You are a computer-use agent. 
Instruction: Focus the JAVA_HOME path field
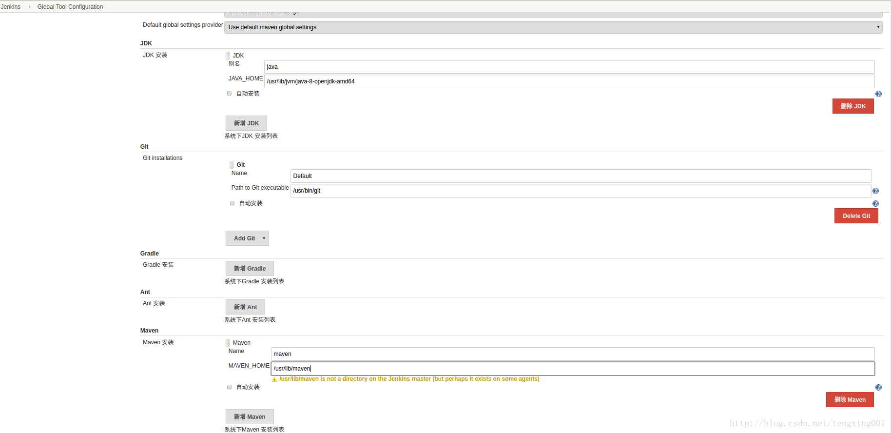coord(569,81)
